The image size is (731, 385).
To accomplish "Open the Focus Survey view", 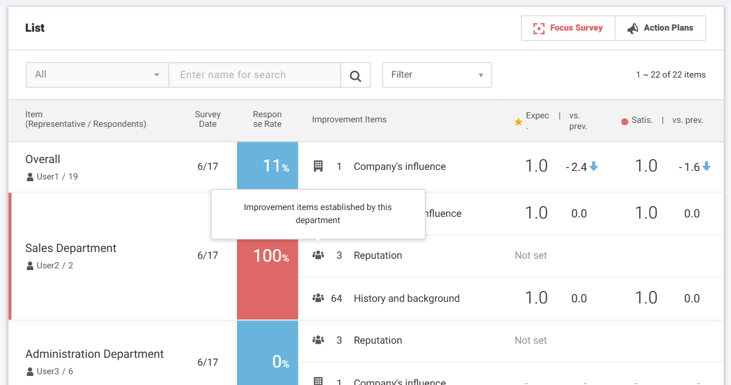I will 568,28.
